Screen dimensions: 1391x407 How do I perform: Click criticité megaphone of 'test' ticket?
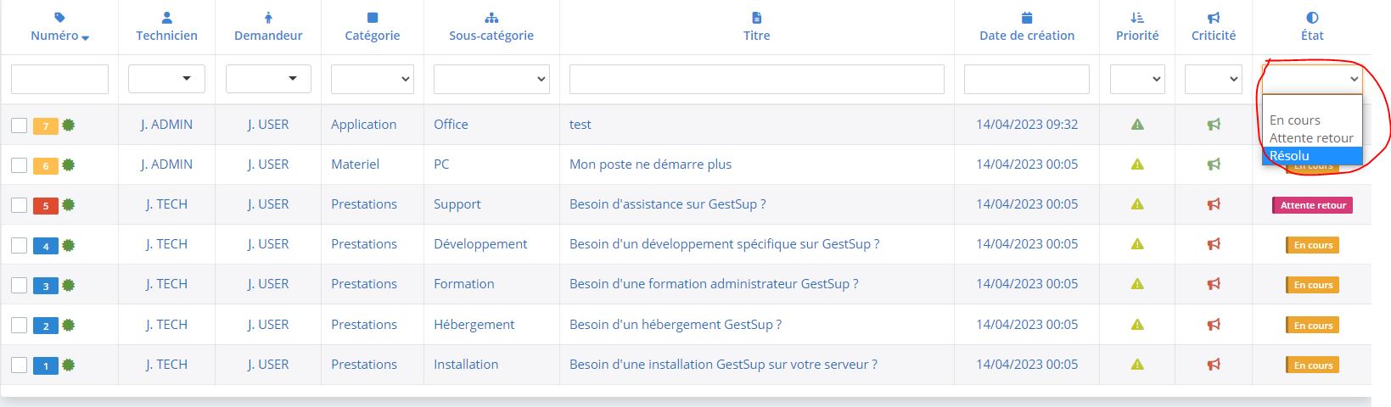1214,125
